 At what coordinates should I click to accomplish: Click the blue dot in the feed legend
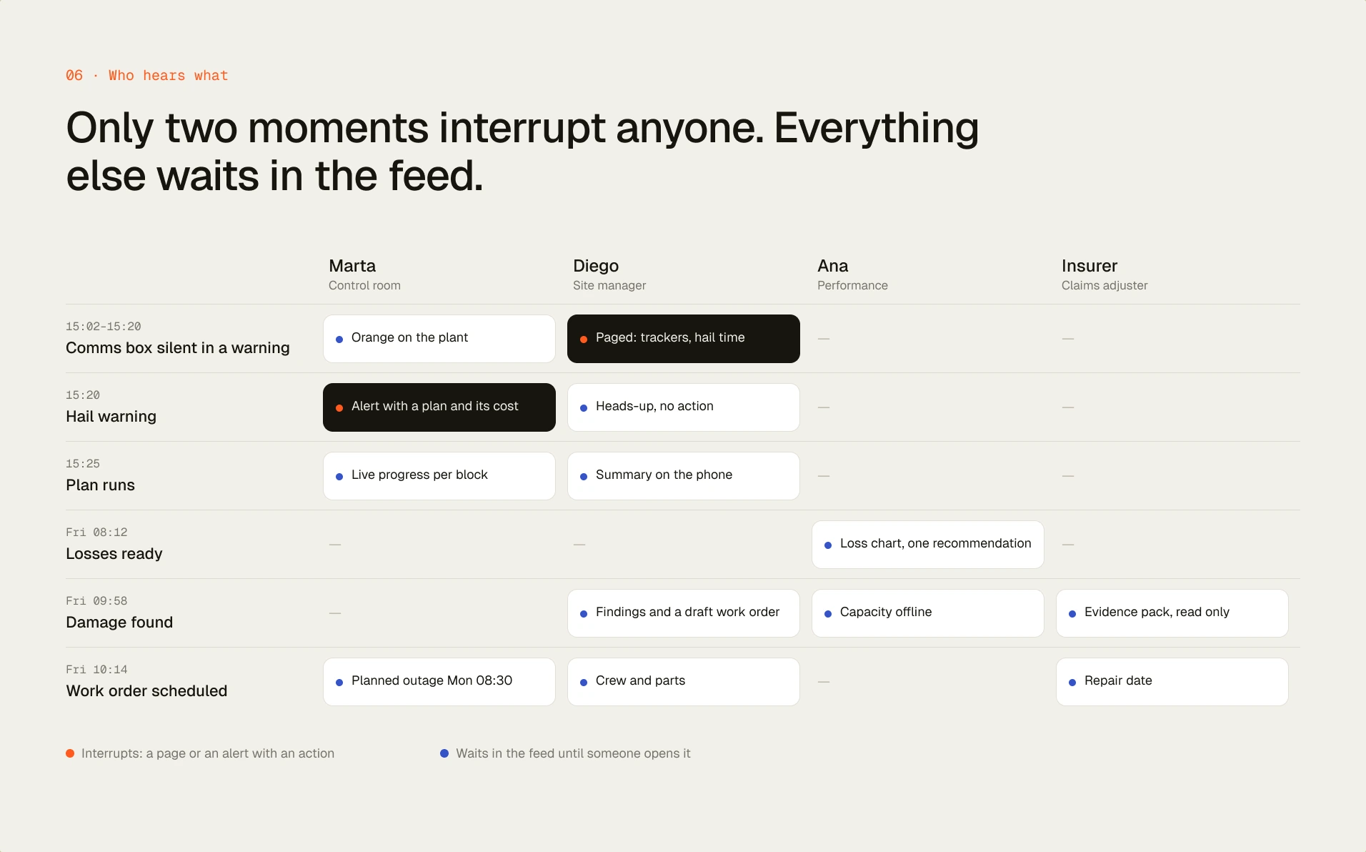tap(444, 753)
